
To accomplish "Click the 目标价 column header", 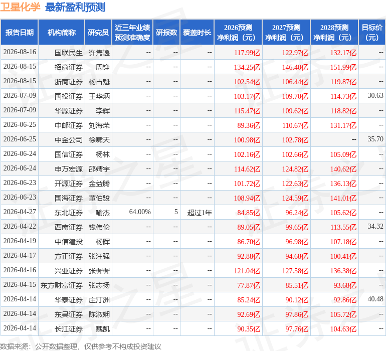I will tap(372, 32).
